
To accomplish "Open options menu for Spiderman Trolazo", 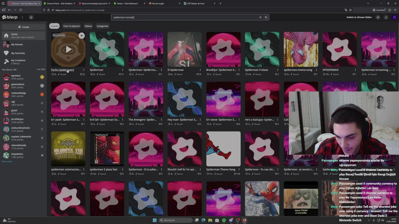I will [277, 70].
